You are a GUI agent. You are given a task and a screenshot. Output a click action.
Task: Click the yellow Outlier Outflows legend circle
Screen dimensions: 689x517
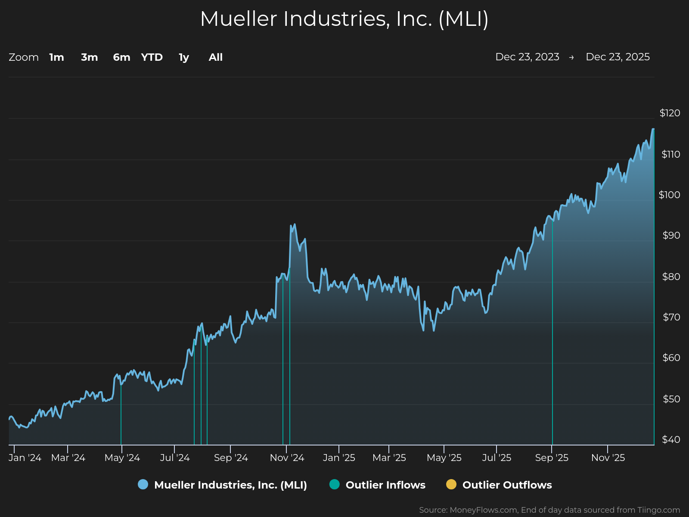click(x=451, y=484)
